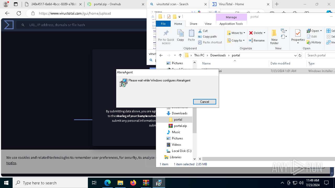335x188 pixels.
Task: Go back in File Explorer
Action: (x=161, y=55)
